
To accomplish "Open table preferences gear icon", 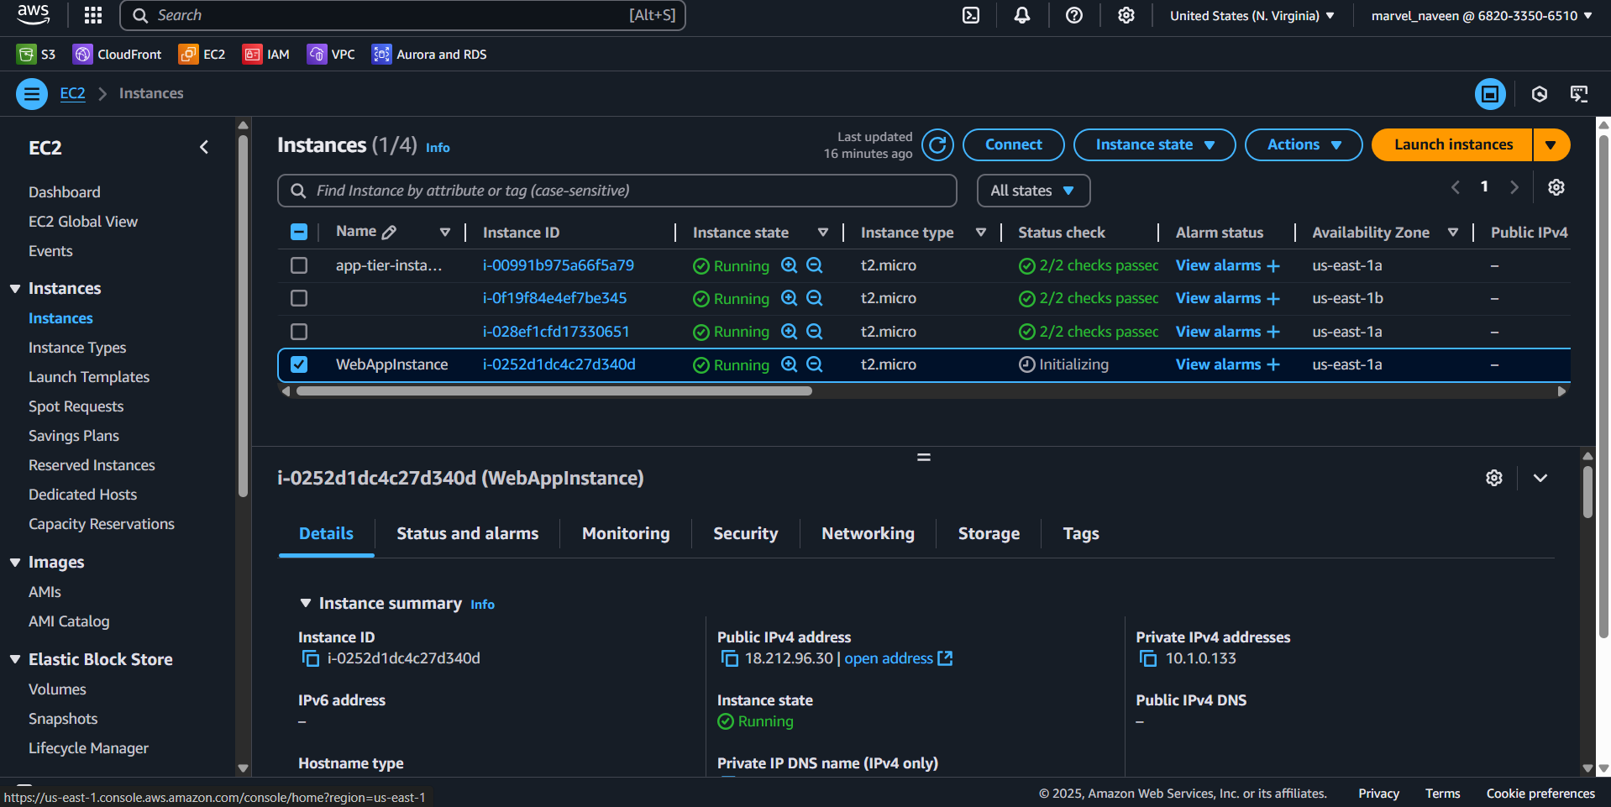I will coord(1556,187).
